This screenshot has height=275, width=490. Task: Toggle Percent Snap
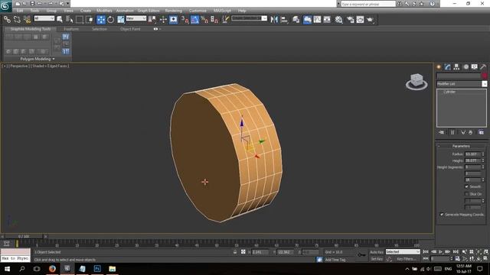(204, 19)
